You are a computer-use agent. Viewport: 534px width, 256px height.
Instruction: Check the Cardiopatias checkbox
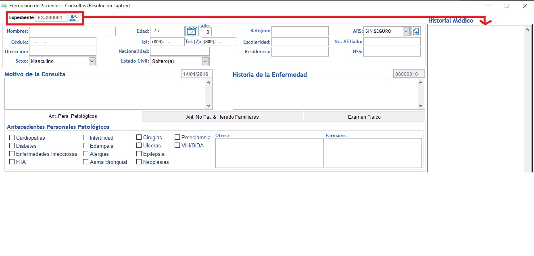pos(12,138)
